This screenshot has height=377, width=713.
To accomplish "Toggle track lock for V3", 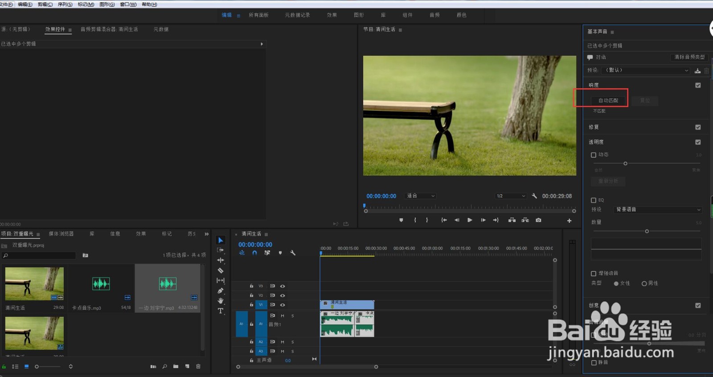I will [251, 286].
